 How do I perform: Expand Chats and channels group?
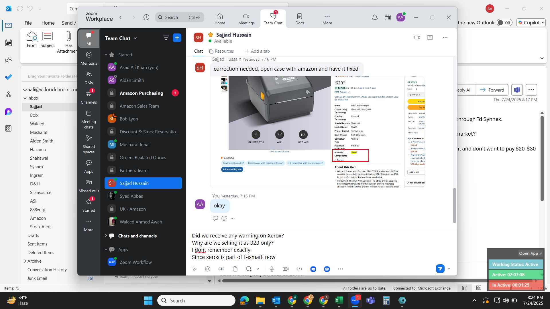point(106,236)
